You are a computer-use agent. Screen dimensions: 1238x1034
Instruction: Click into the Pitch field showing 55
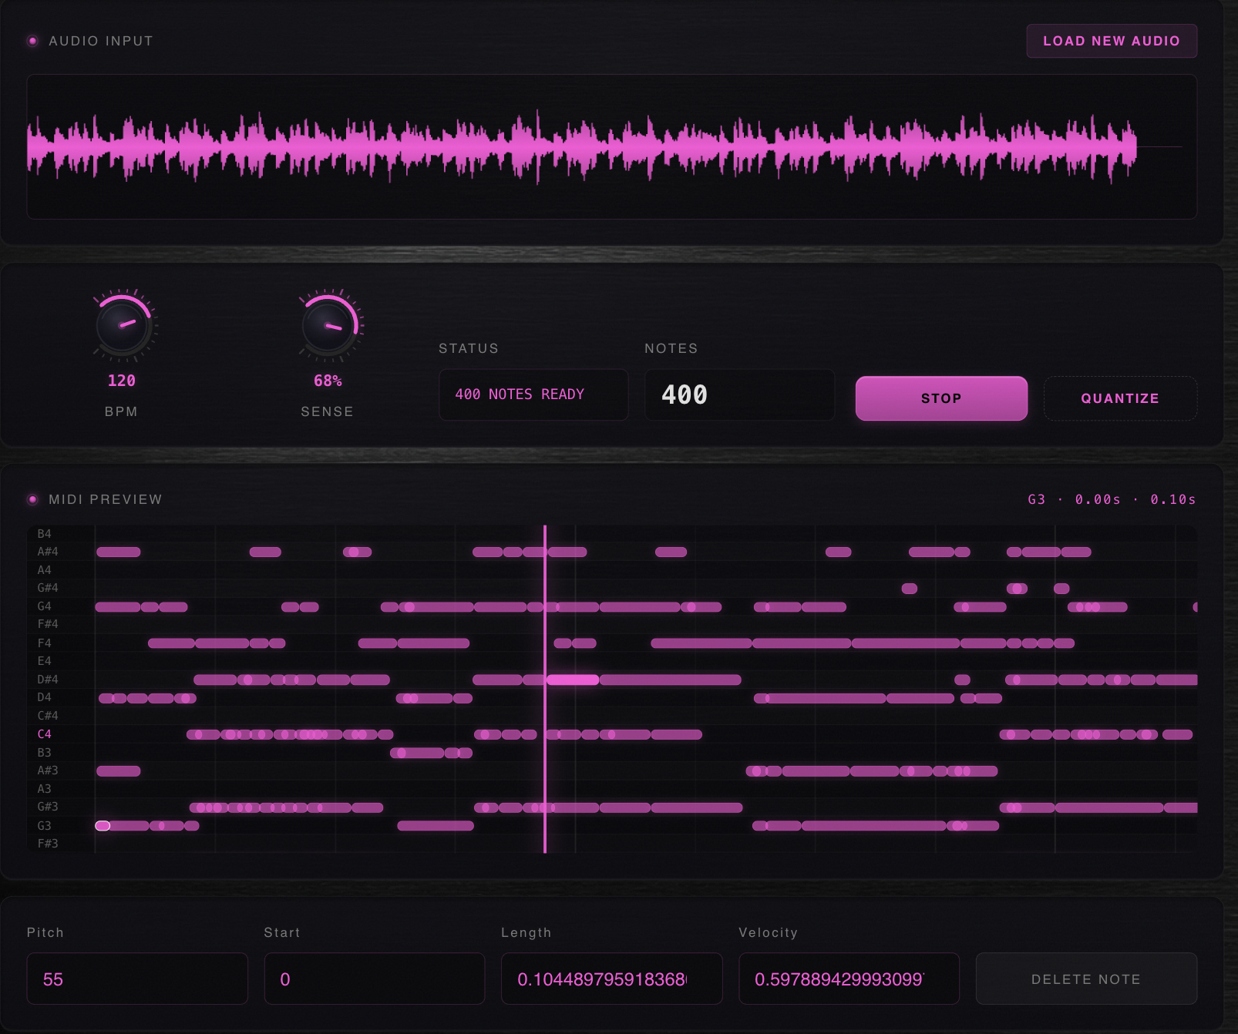[137, 979]
